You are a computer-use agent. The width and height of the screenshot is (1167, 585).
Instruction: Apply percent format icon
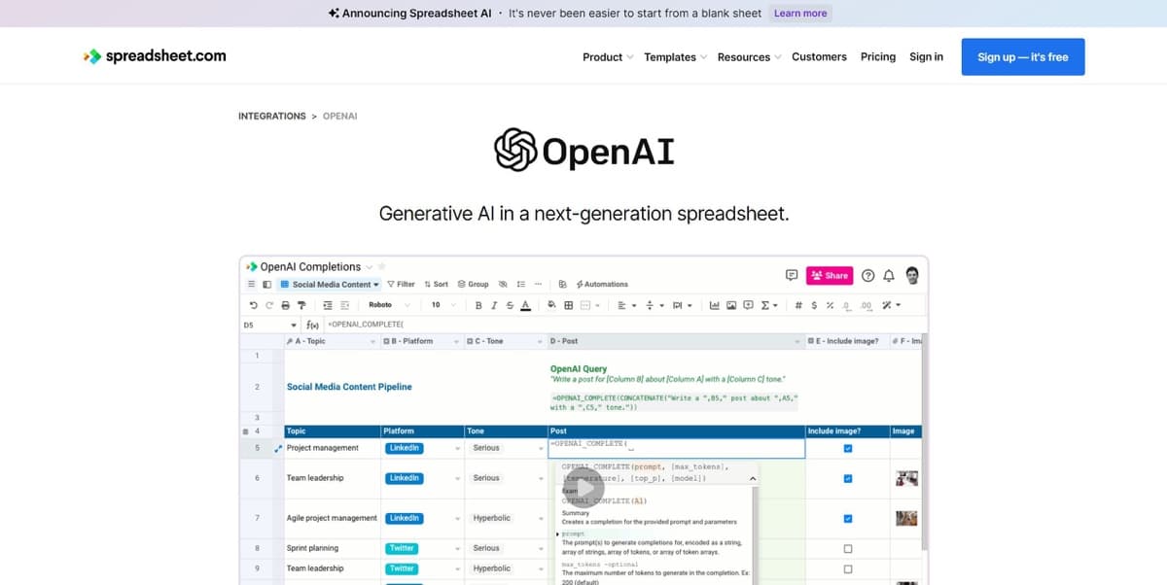click(830, 305)
